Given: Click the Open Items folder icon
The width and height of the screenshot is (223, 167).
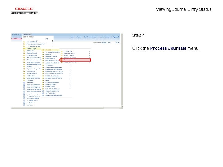Looking at the screenshot, I should 43,65.
